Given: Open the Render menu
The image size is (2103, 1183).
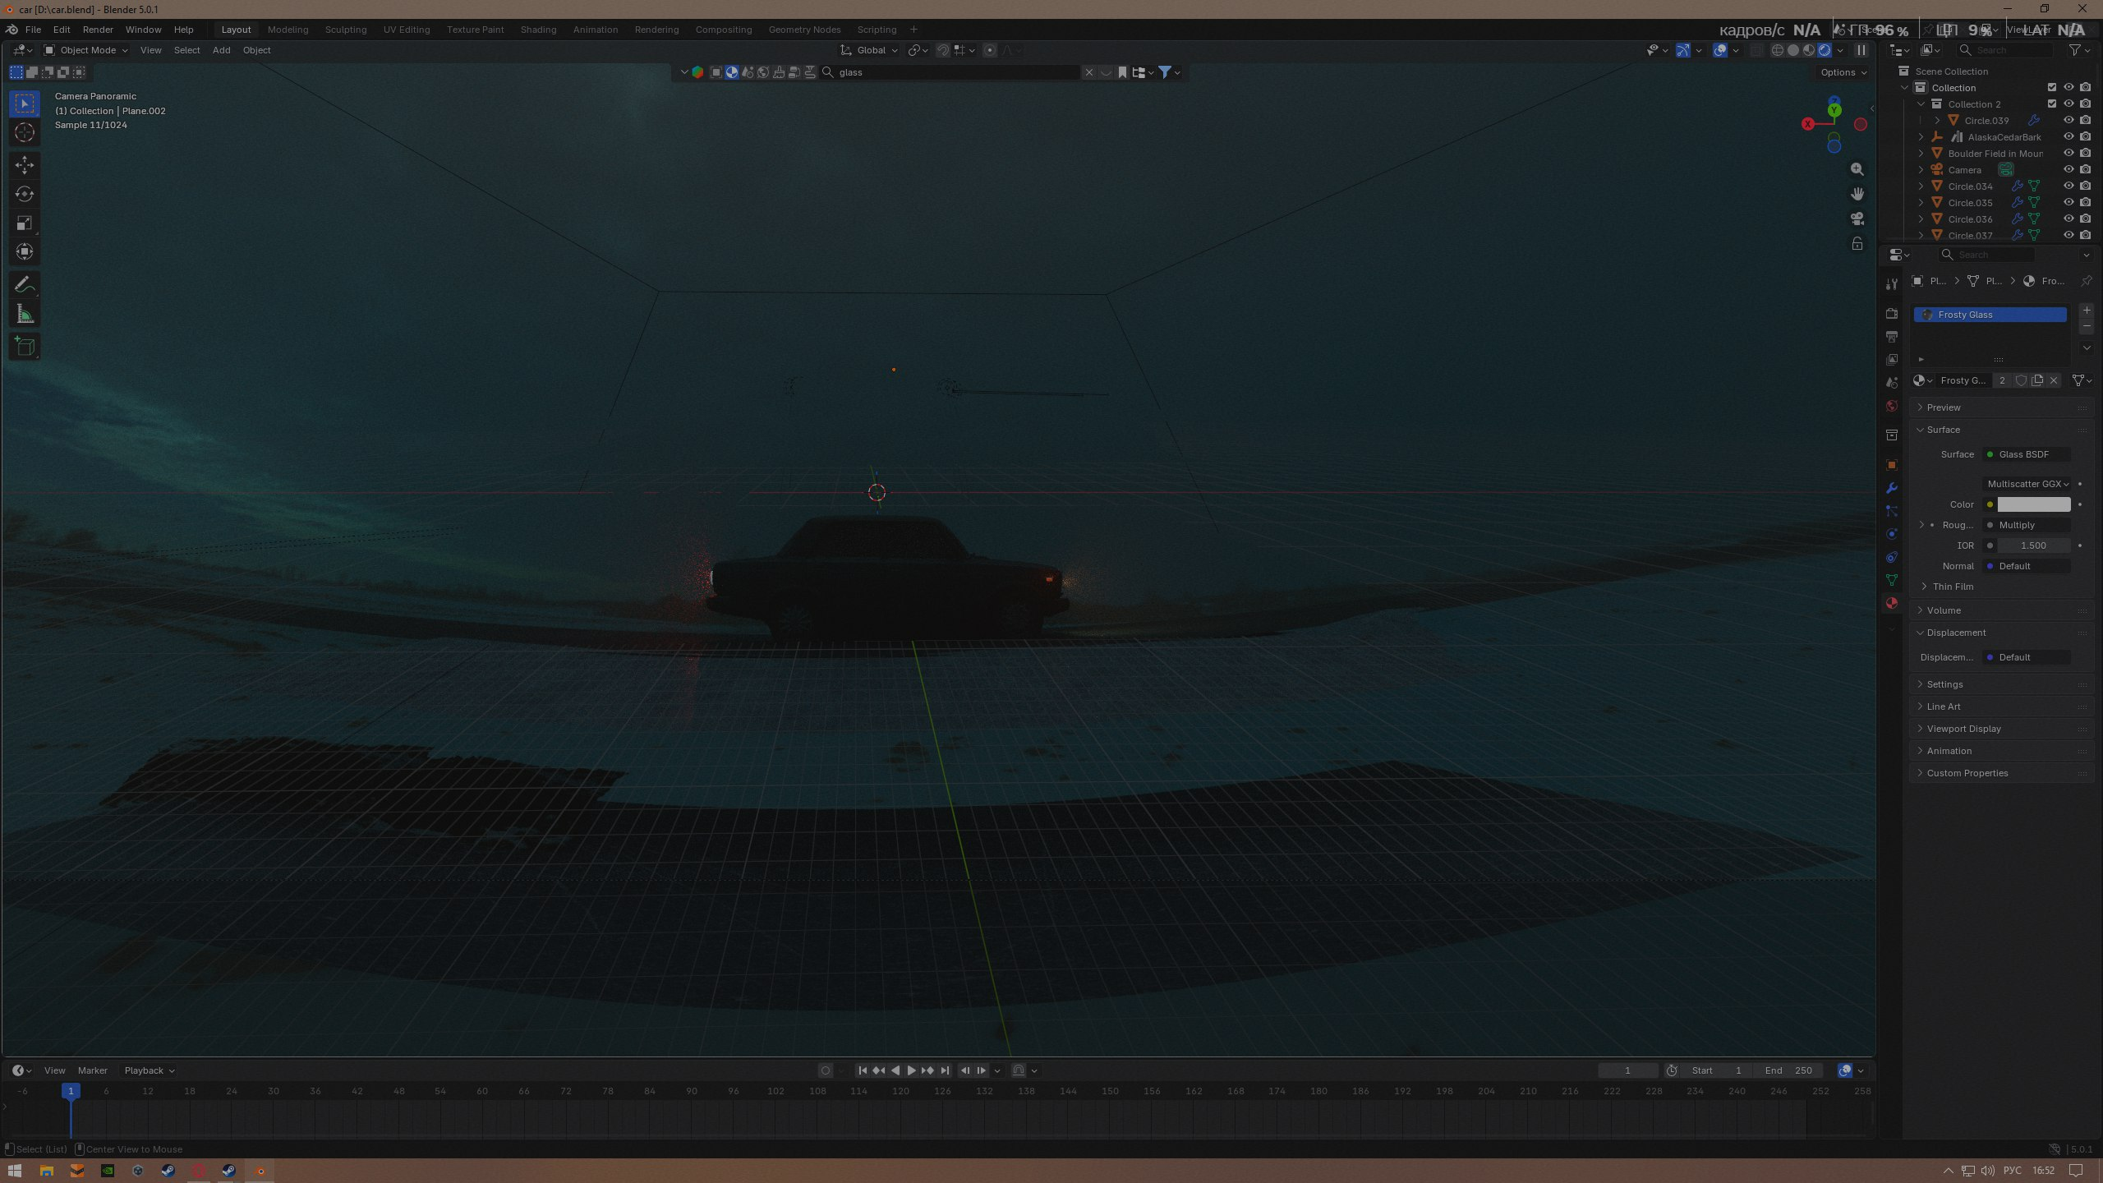Looking at the screenshot, I should pyautogui.click(x=98, y=30).
